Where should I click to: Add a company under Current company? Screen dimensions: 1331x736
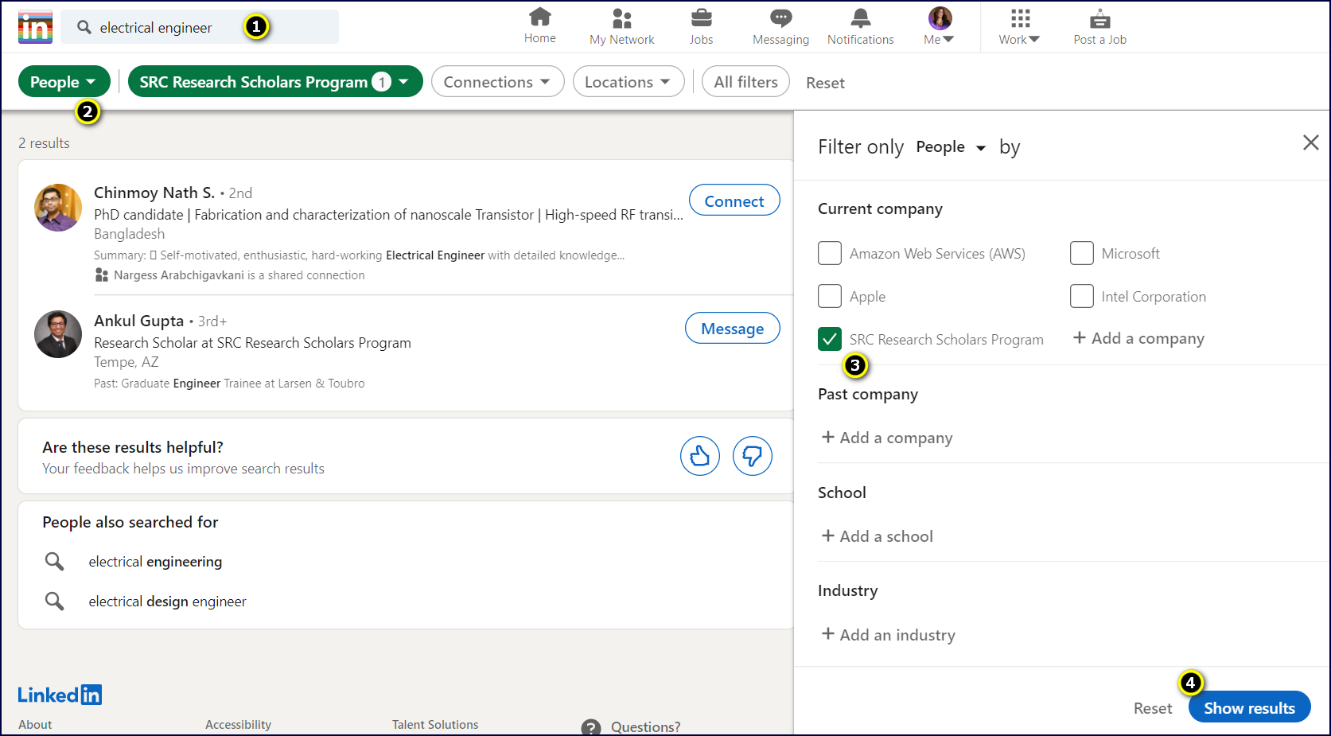click(1138, 338)
